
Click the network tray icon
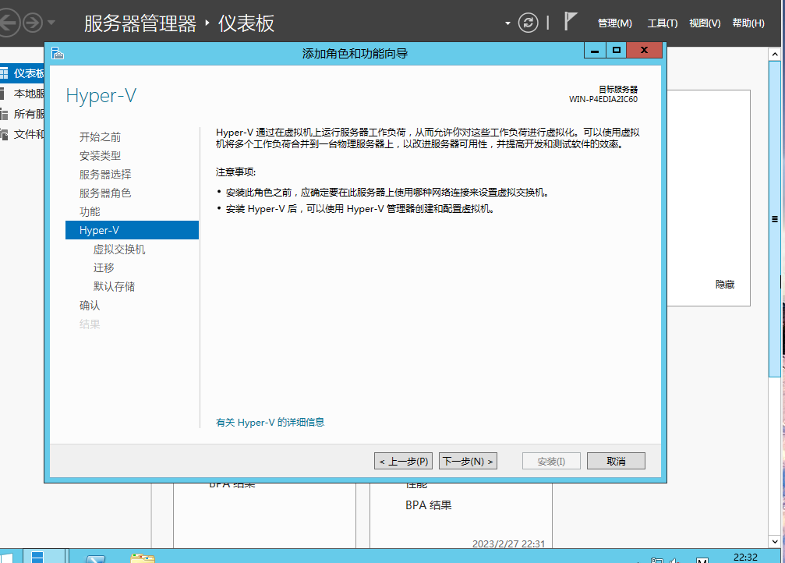(x=657, y=560)
